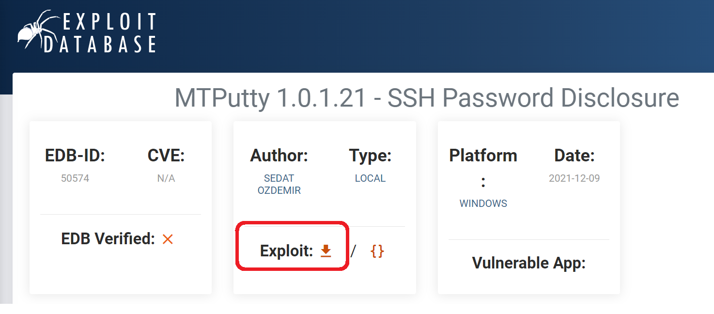The height and width of the screenshot is (314, 714).
Task: Select the EDB-ID number 50574
Action: click(75, 178)
